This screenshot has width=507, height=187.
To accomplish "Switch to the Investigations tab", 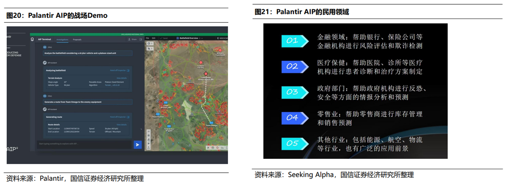I will [63, 39].
